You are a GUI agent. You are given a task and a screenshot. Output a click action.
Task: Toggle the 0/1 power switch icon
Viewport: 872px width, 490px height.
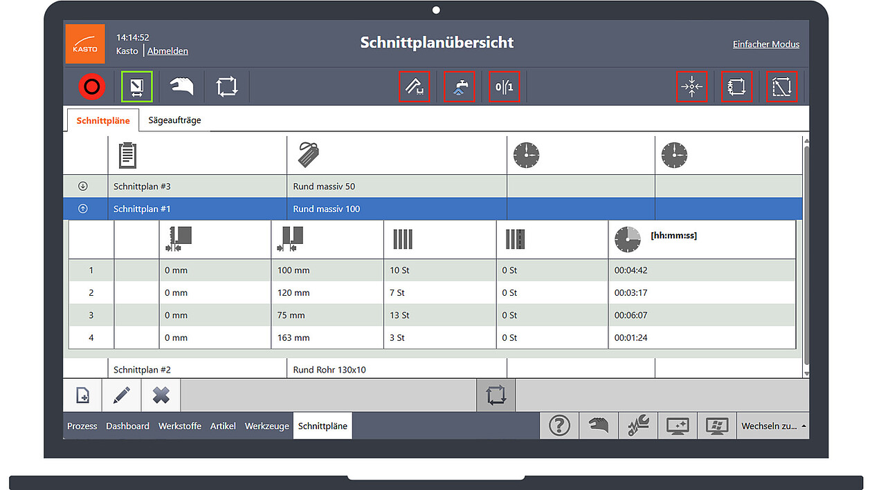pyautogui.click(x=504, y=87)
